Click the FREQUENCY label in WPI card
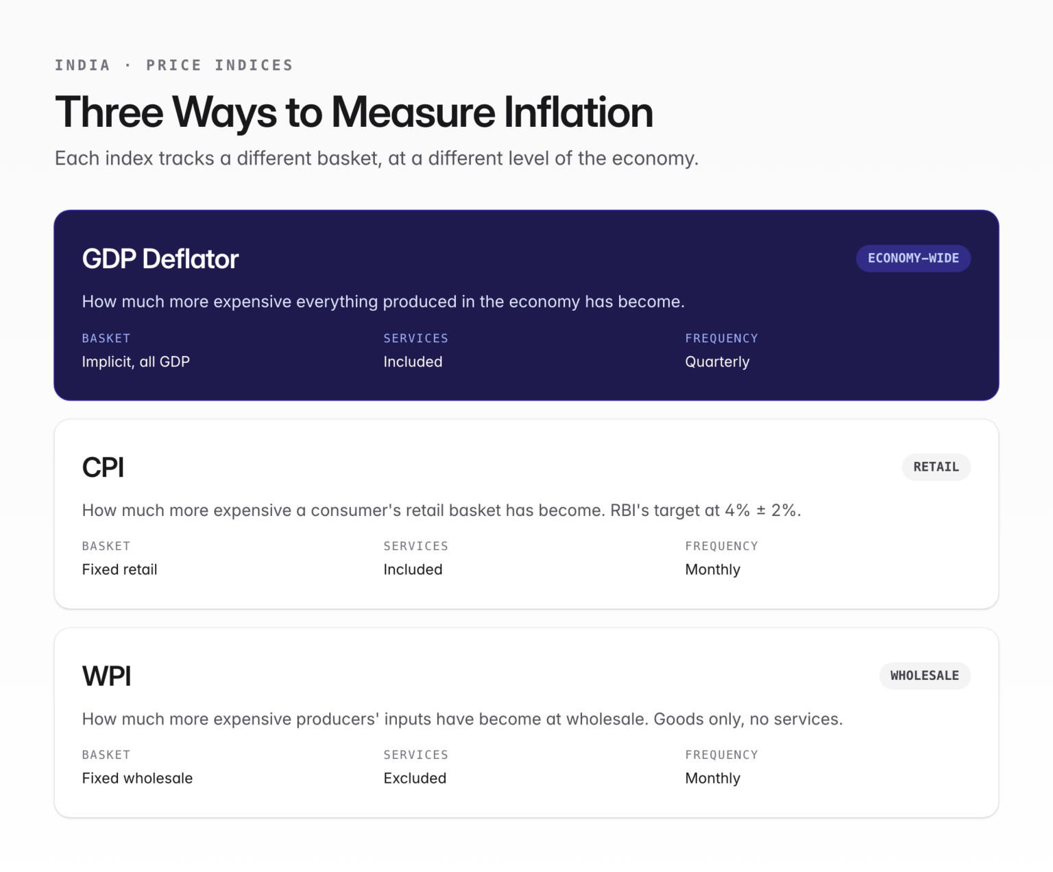Screen dimensions: 1053x872 (721, 755)
